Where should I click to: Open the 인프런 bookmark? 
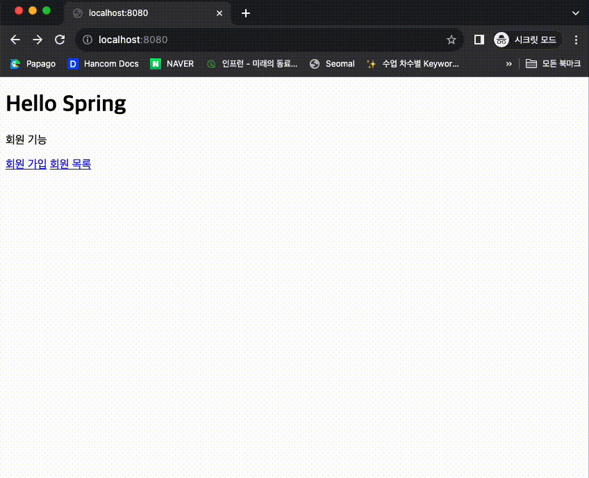point(252,64)
